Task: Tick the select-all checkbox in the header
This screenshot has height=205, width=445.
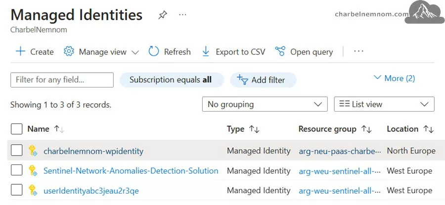Action: pos(16,129)
